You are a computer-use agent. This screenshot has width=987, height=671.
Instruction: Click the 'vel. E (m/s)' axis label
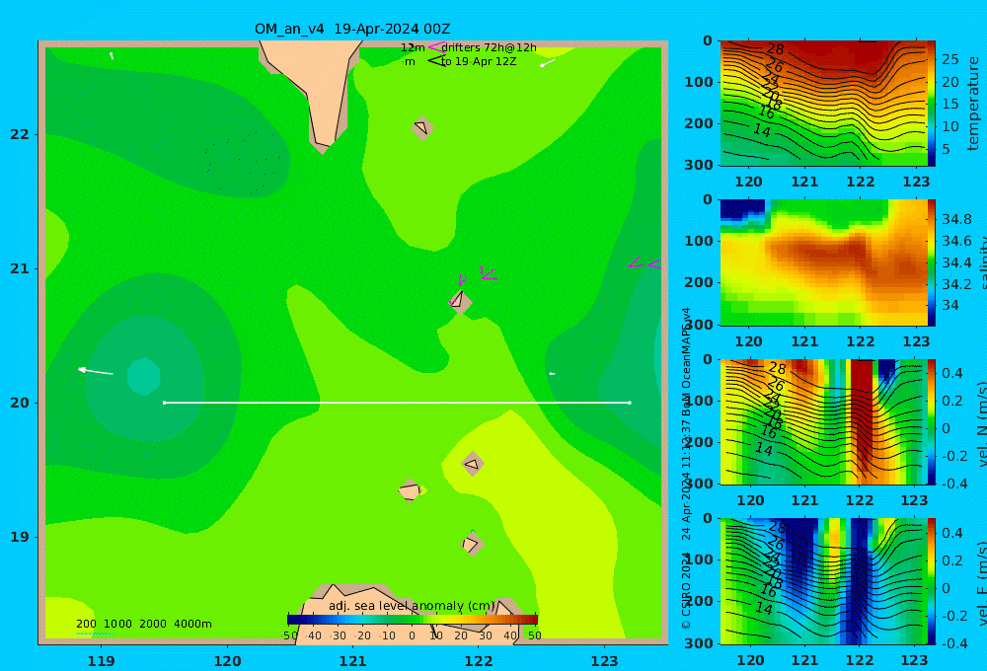[x=981, y=583]
